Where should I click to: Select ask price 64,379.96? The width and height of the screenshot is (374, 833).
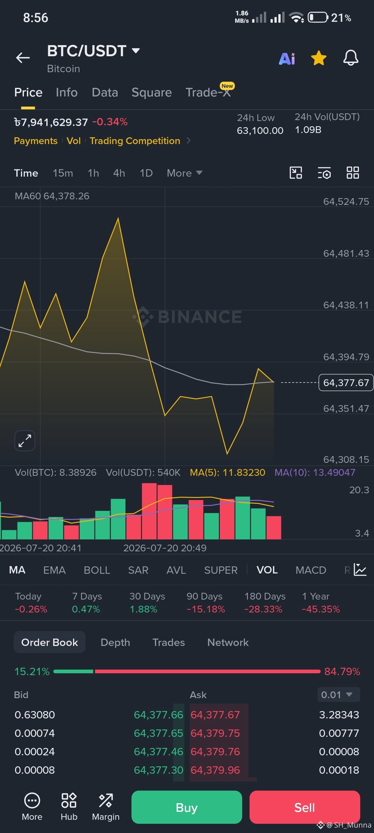tap(215, 770)
